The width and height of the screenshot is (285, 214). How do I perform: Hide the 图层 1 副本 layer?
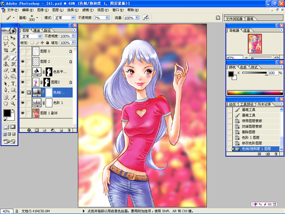[x=23, y=113]
